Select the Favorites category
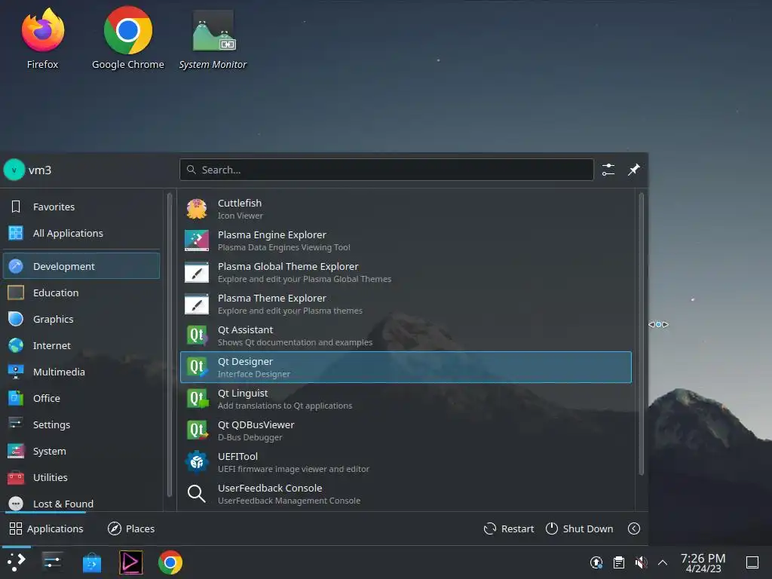Image resolution: width=772 pixels, height=579 pixels. click(81, 207)
